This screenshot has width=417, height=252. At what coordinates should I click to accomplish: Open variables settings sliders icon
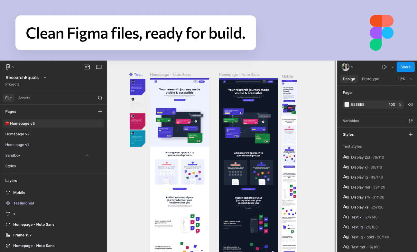411,121
